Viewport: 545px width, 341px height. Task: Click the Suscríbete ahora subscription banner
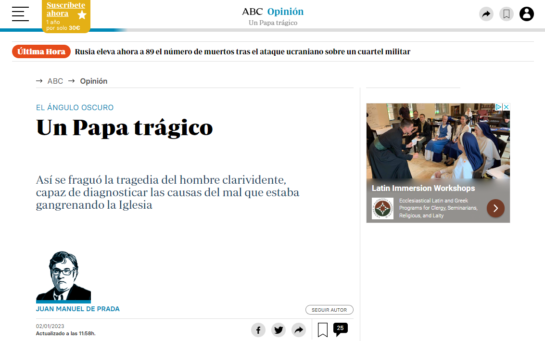(x=66, y=16)
